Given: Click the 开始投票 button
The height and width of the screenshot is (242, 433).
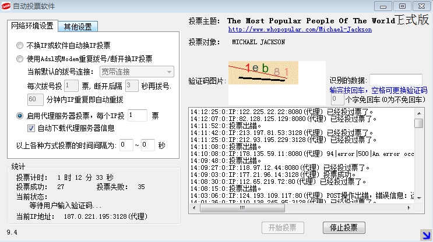Looking at the screenshot, I should 283,227.
